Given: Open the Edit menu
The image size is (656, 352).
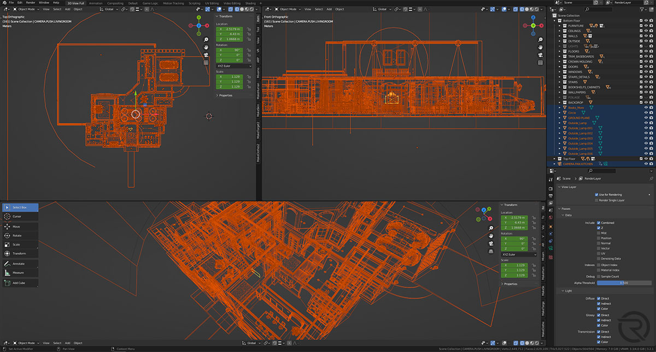Looking at the screenshot, I should (x=19, y=3).
